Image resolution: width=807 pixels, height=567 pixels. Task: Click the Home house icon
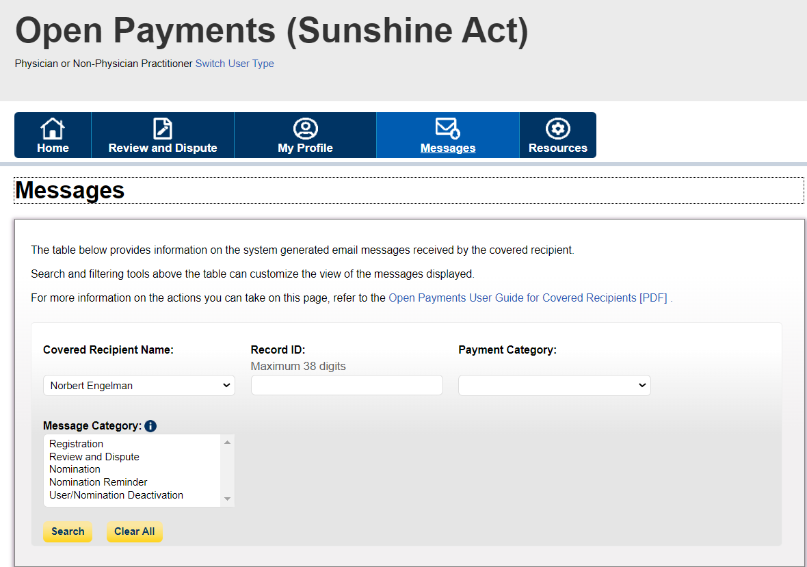coord(53,128)
